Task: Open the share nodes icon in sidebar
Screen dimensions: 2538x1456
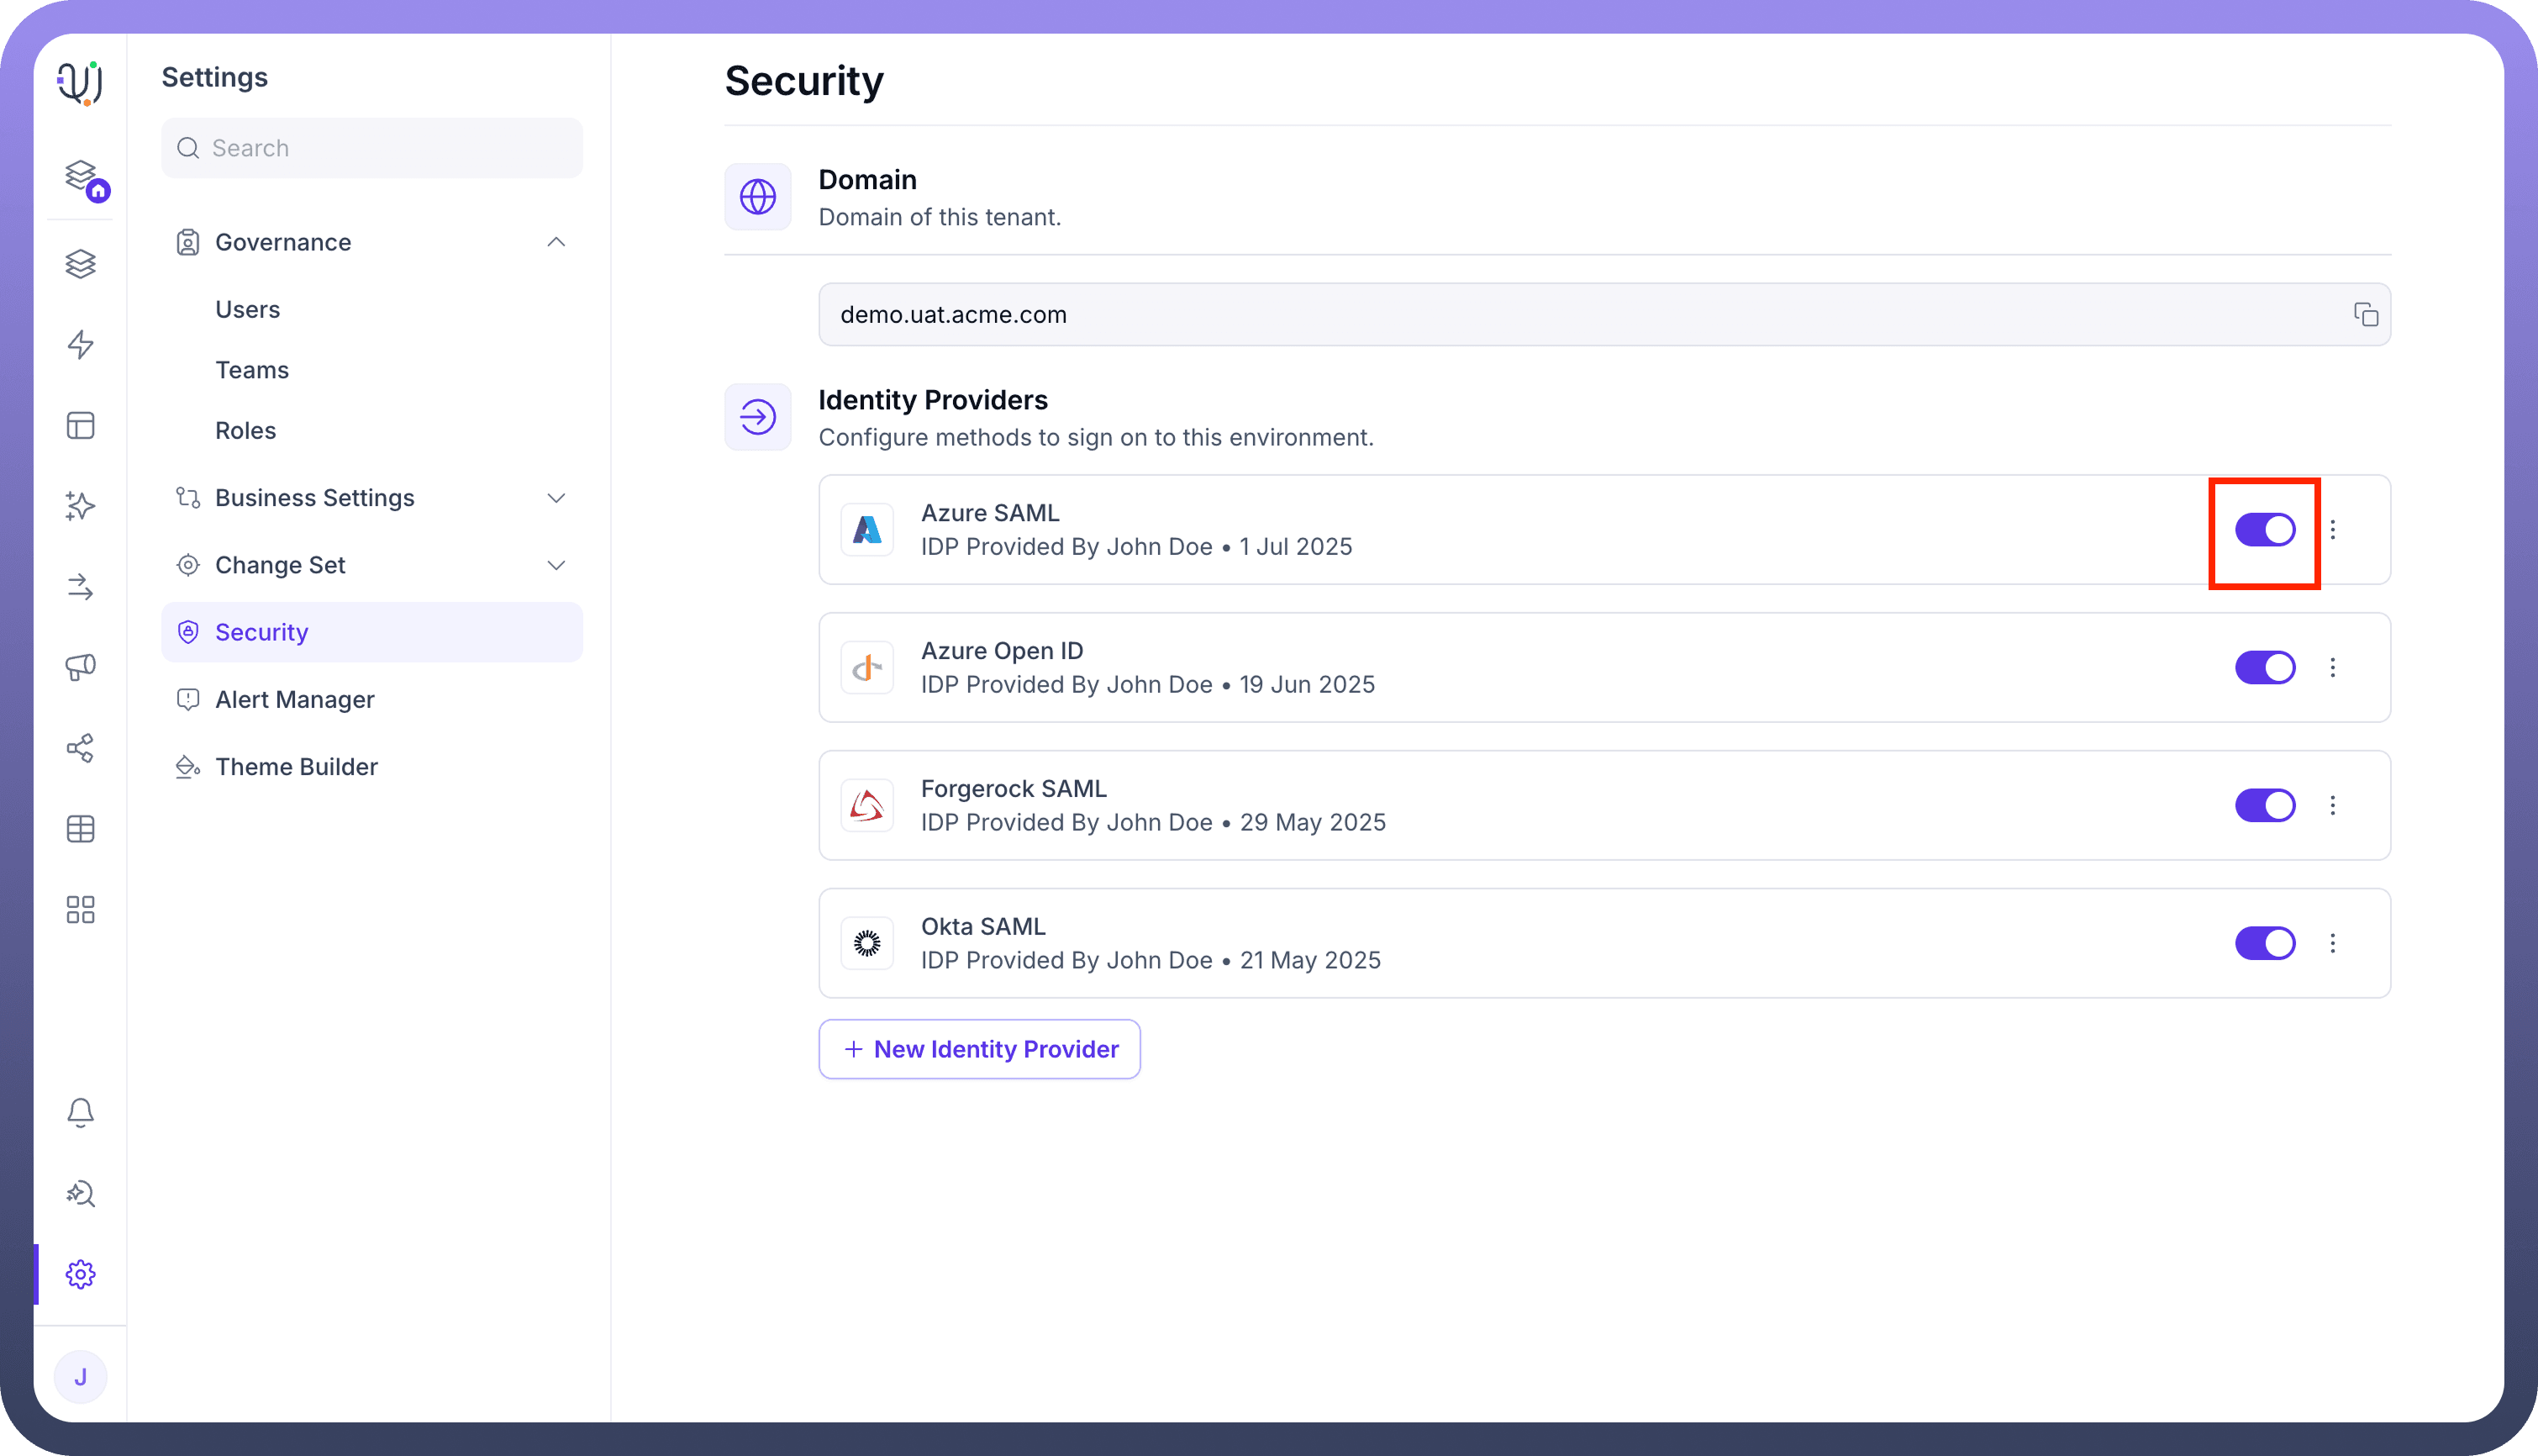Action: point(80,748)
